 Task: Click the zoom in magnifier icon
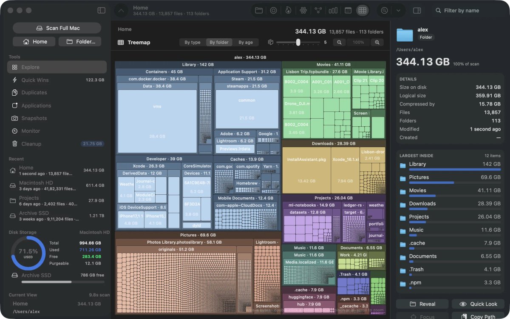[377, 42]
